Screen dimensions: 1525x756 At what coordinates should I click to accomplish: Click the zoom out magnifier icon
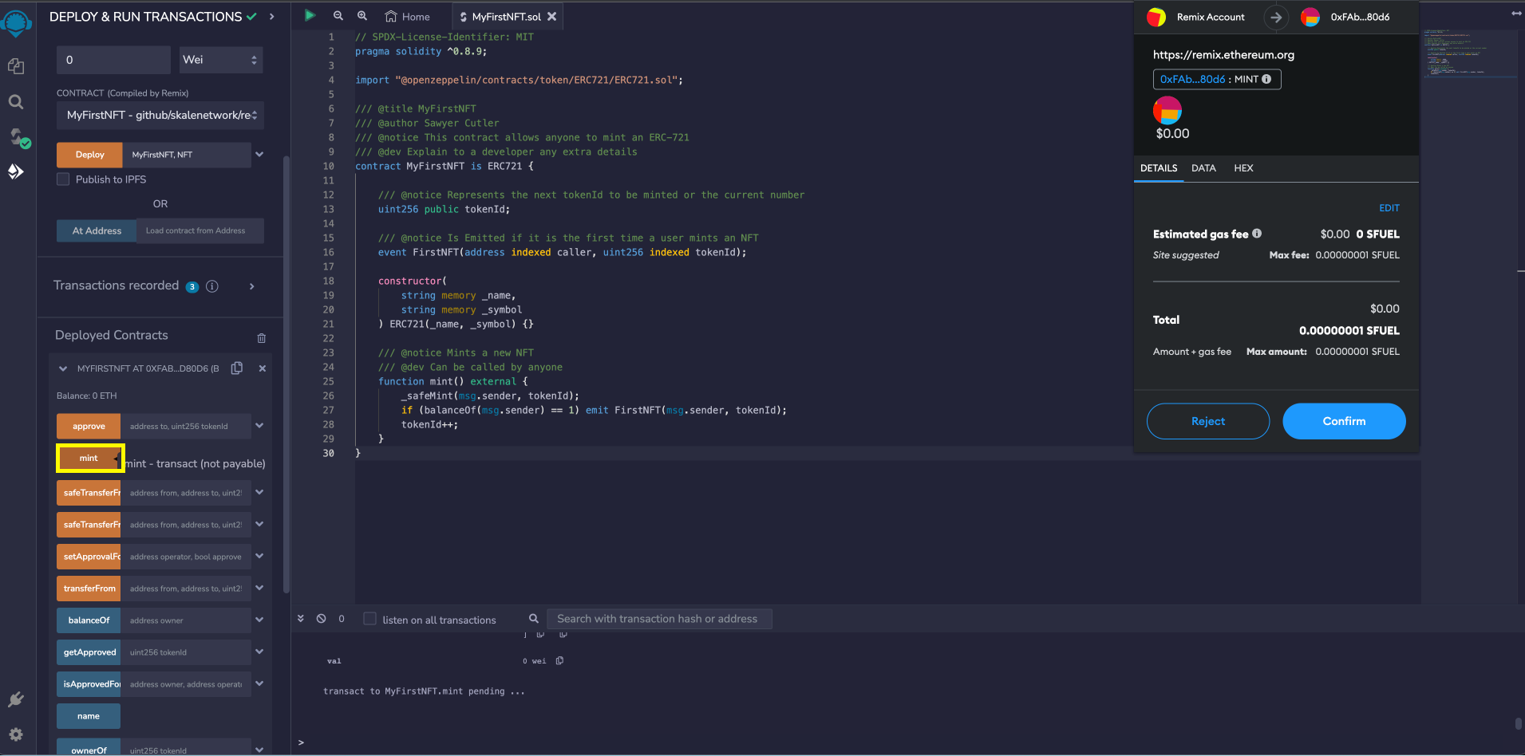[338, 16]
